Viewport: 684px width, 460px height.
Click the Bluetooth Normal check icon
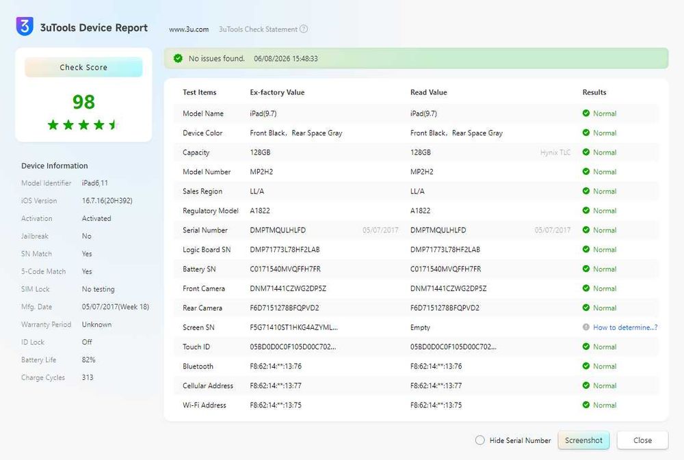pos(586,366)
